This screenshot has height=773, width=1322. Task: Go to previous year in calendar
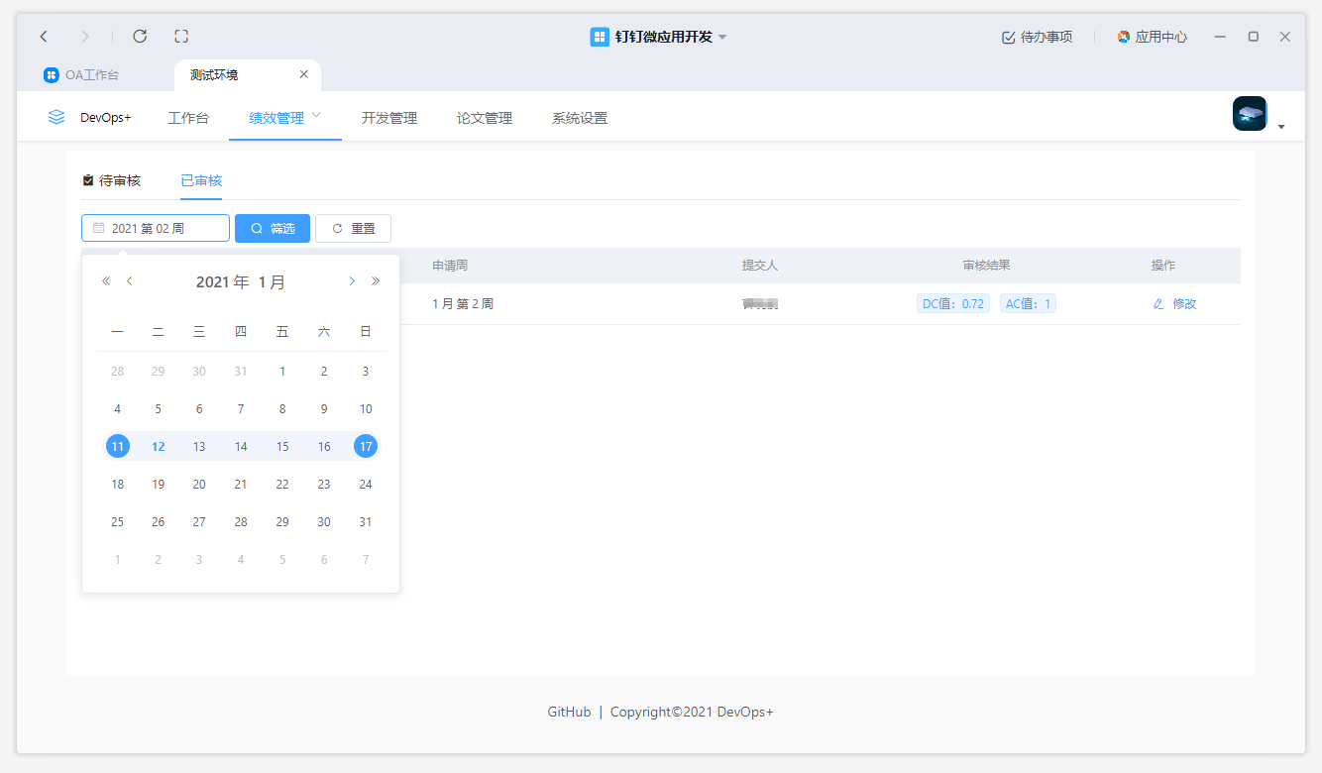click(x=106, y=281)
